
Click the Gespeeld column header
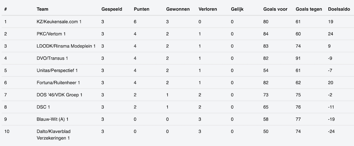[112, 9]
